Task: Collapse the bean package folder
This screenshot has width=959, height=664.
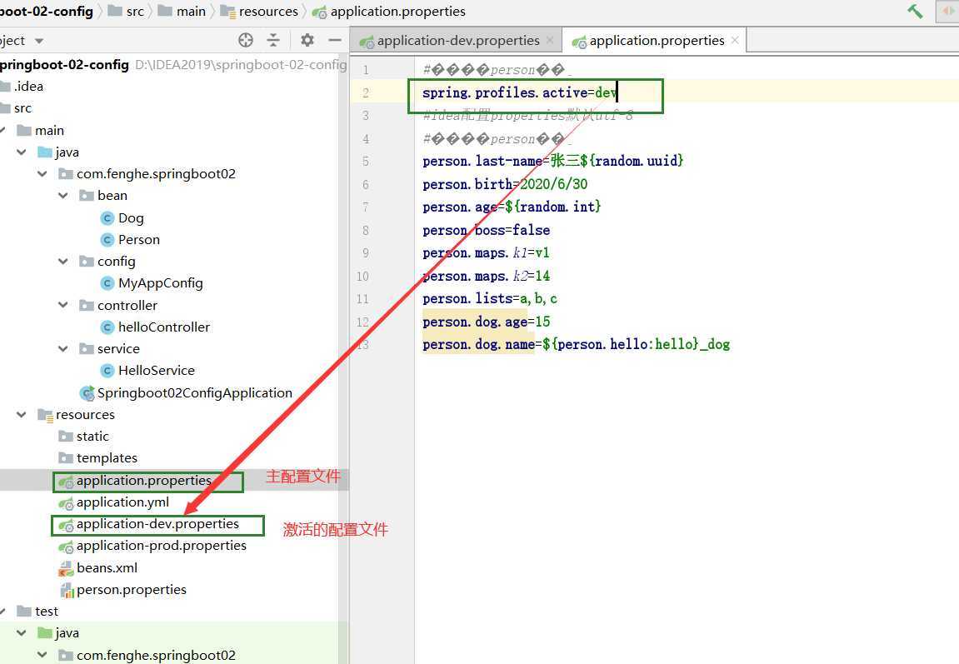Action: [63, 196]
